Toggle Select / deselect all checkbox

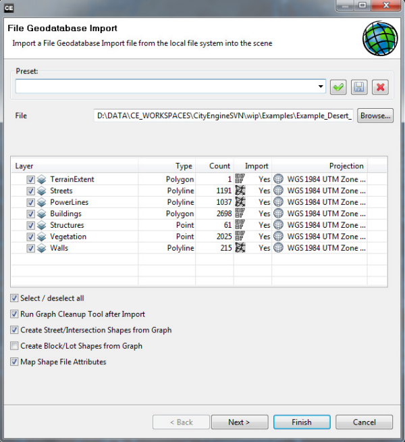15,298
